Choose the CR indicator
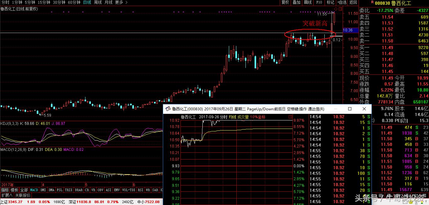429x205 pixels. pyautogui.click(x=87, y=190)
